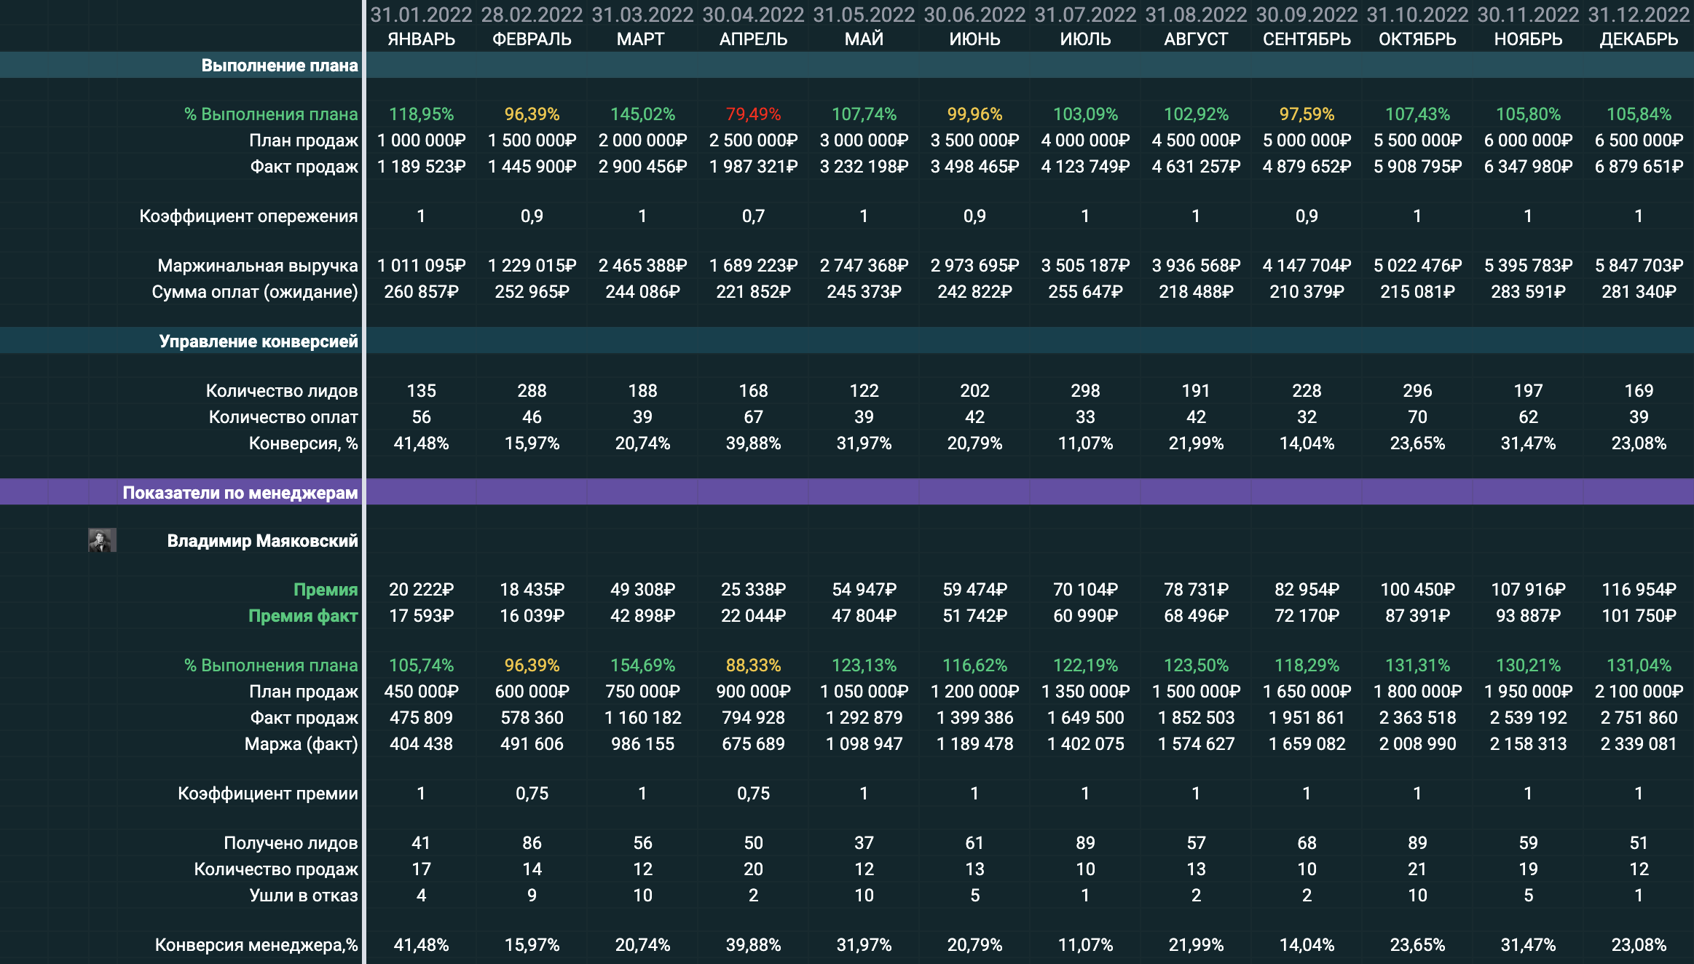This screenshot has height=964, width=1694.
Task: Click the Управление конверсией section header
Action: (259, 341)
